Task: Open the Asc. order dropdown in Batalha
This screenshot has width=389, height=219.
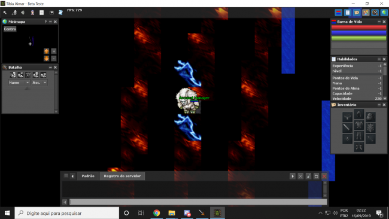Action: (x=39, y=83)
